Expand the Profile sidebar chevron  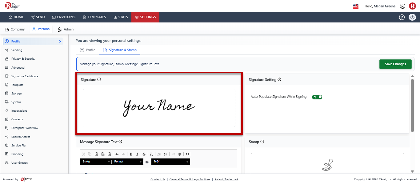coord(60,41)
